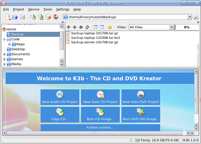Reload the file list with refresh icon
This screenshot has height=144, width=201.
point(87,27)
